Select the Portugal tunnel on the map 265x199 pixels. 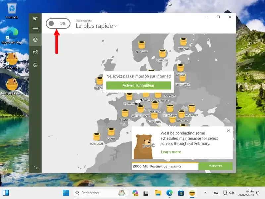click(x=97, y=137)
